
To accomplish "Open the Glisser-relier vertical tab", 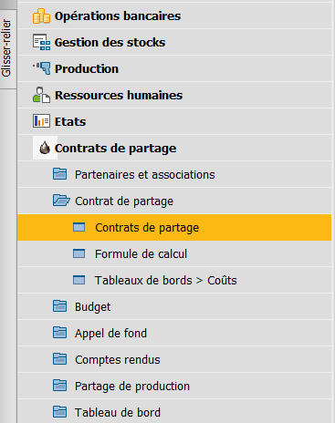I will [6, 48].
